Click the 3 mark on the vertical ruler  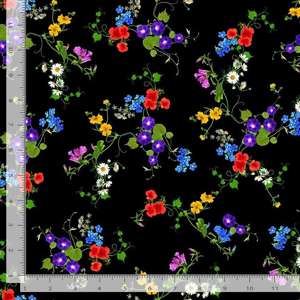coord(11,225)
